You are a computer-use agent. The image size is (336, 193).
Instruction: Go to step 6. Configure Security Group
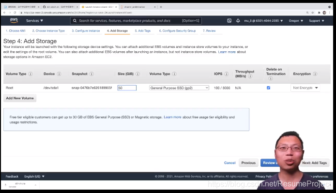pos(177,31)
